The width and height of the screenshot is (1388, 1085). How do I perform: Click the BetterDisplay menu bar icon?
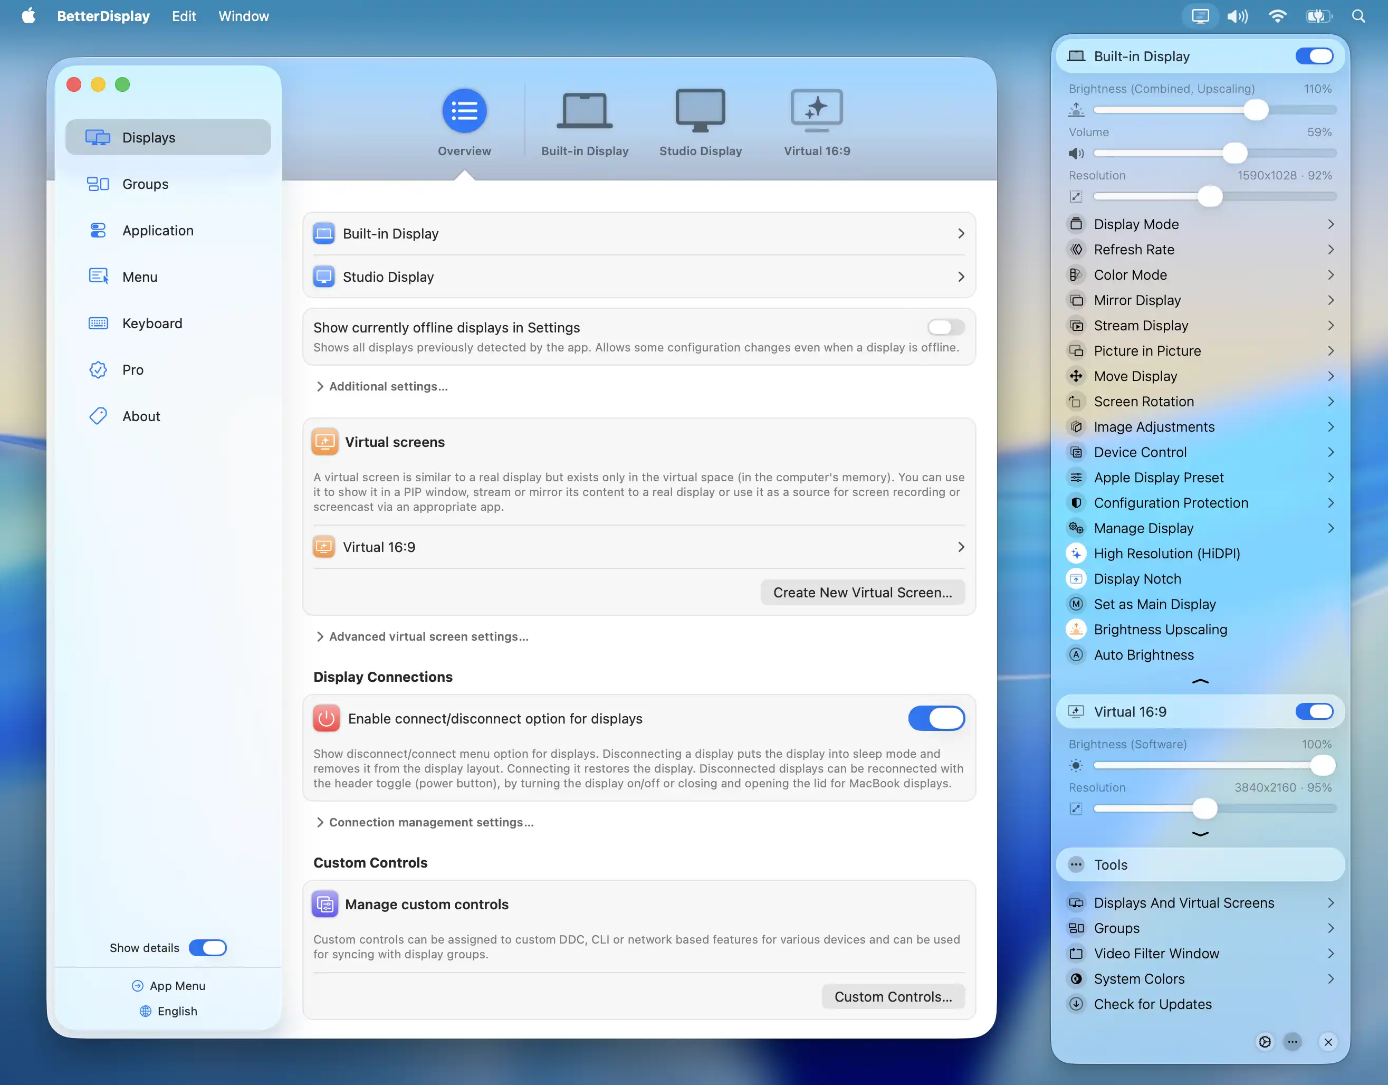1200,16
